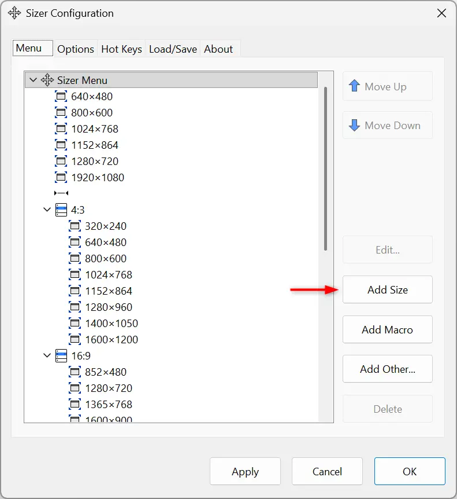Select the 852×480 entry
The width and height of the screenshot is (457, 499).
[106, 372]
